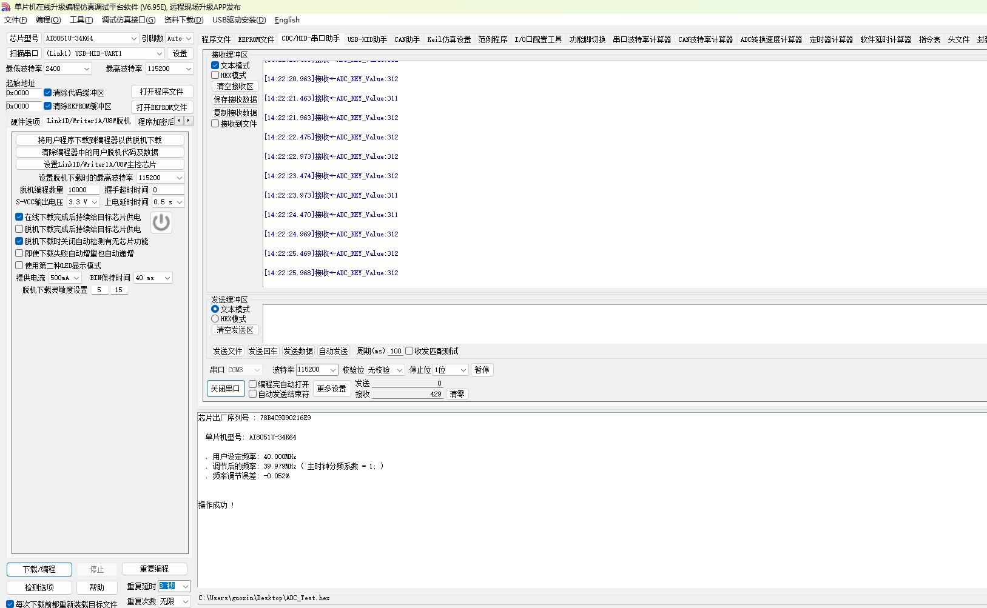Switch to USB-HID助手 tab
This screenshot has height=608, width=987.
pos(367,39)
